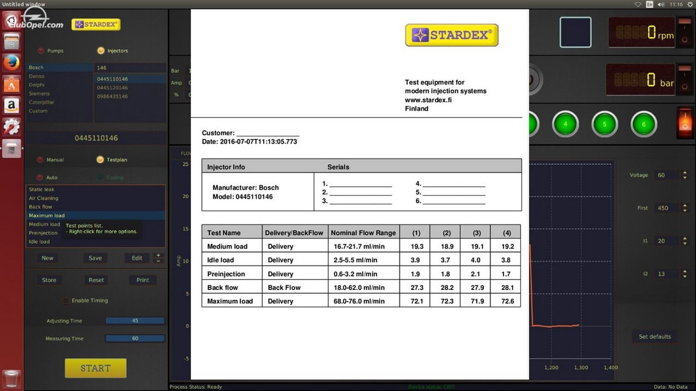This screenshot has height=391, width=696.
Task: Open the Files manager from the dock
Action: point(11,42)
